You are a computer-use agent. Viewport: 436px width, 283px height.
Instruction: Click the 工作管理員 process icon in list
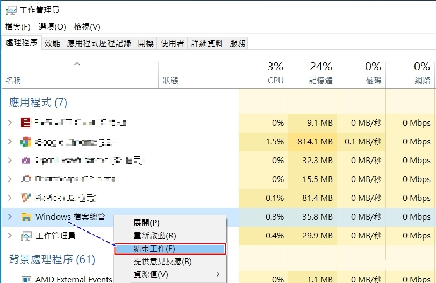(25, 236)
